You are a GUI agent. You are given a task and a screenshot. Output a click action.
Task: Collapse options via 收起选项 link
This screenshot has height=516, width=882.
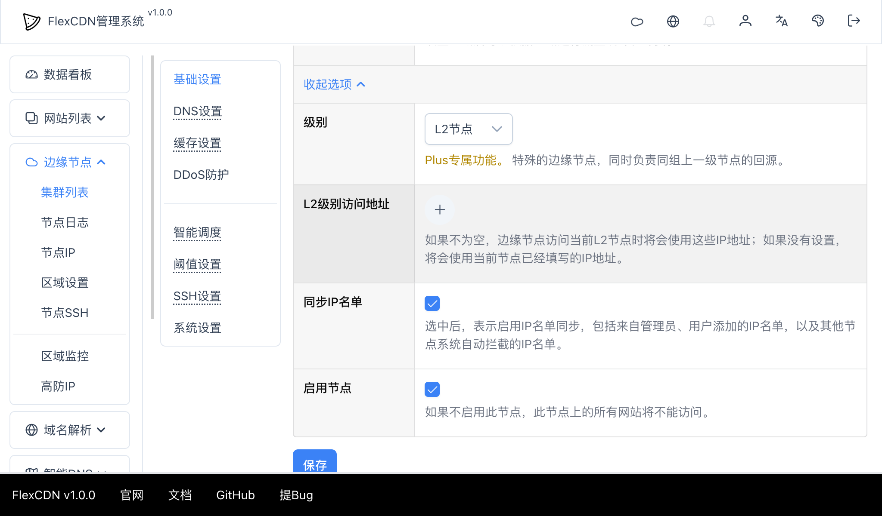[x=334, y=84]
